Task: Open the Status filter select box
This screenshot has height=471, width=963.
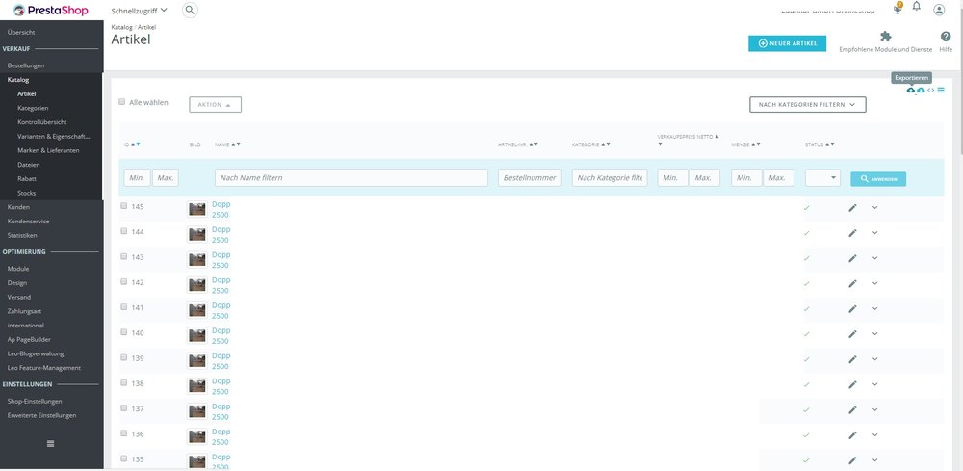Action: pyautogui.click(x=823, y=177)
